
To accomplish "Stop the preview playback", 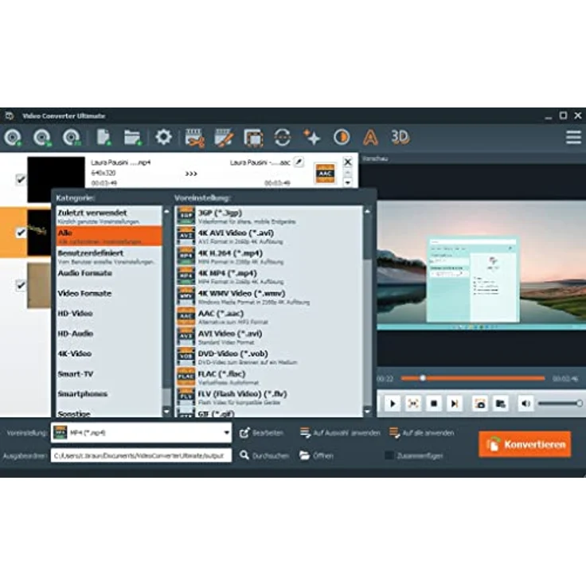I will tap(433, 404).
